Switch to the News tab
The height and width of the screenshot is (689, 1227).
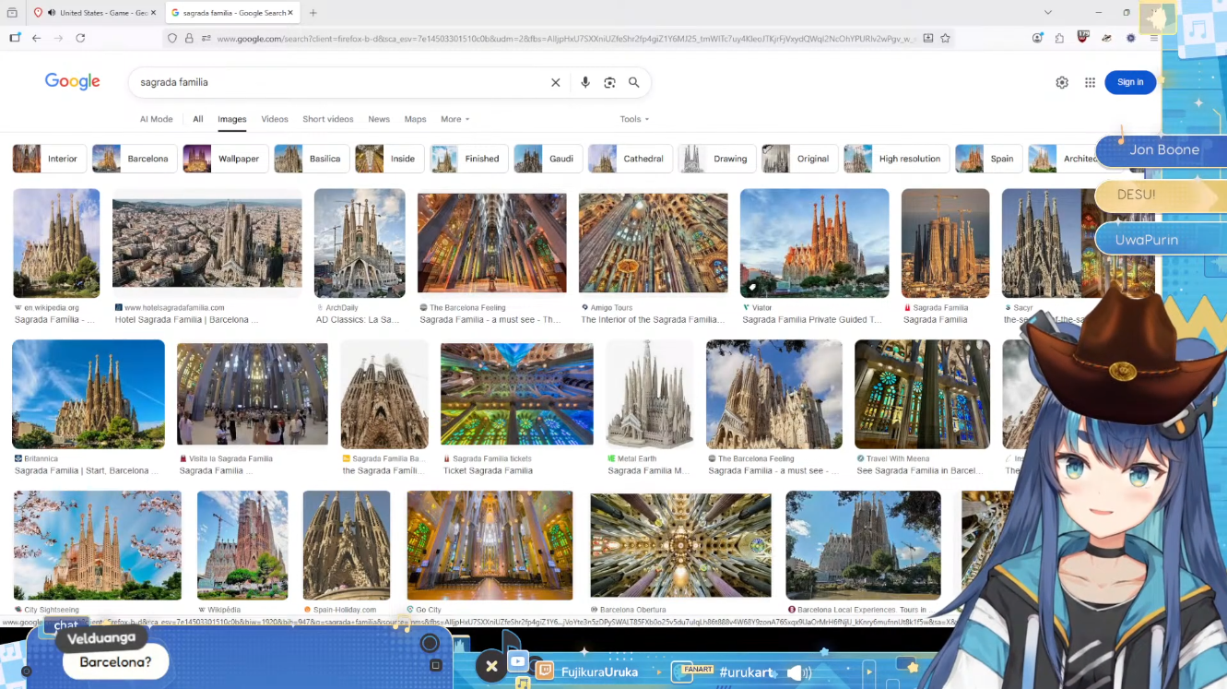379,119
